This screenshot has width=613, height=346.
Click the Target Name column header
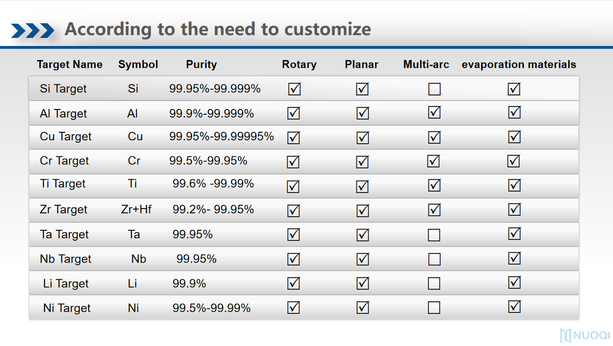[70, 64]
